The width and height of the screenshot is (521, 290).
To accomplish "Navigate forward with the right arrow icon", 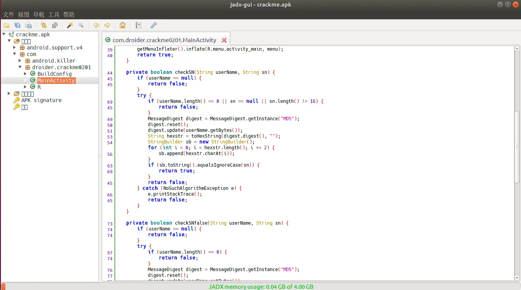I will coord(107,25).
